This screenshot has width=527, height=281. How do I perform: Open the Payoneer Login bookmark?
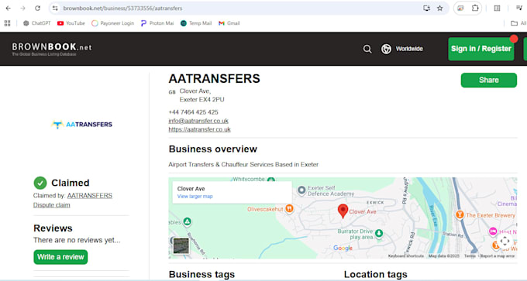[112, 23]
